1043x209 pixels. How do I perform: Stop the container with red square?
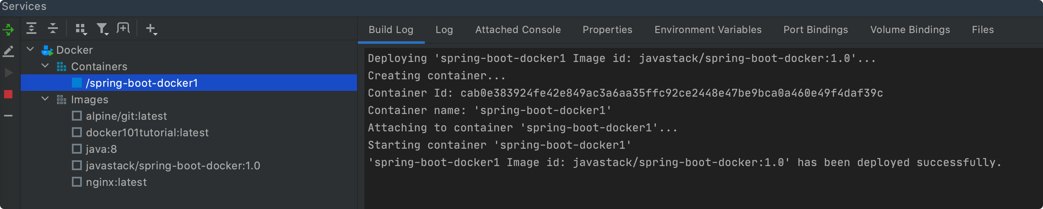tap(8, 94)
